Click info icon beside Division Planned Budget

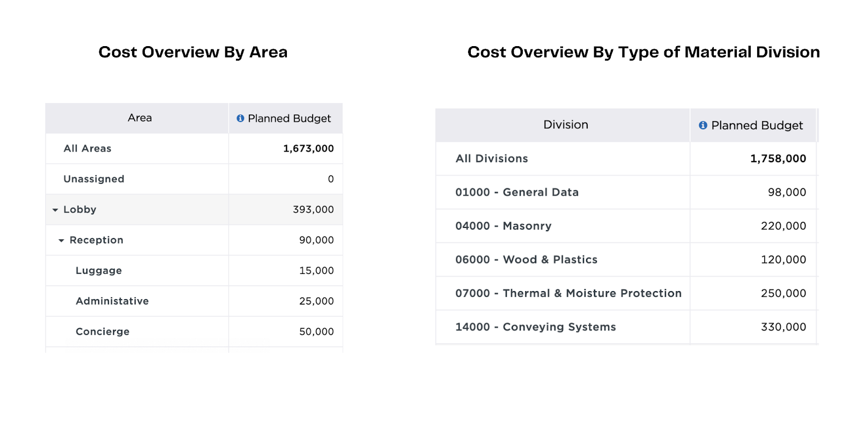click(x=702, y=125)
